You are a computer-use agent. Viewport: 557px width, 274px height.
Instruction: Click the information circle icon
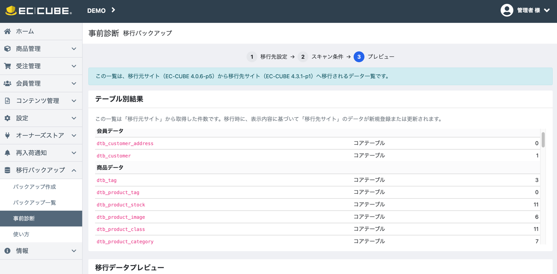point(7,251)
